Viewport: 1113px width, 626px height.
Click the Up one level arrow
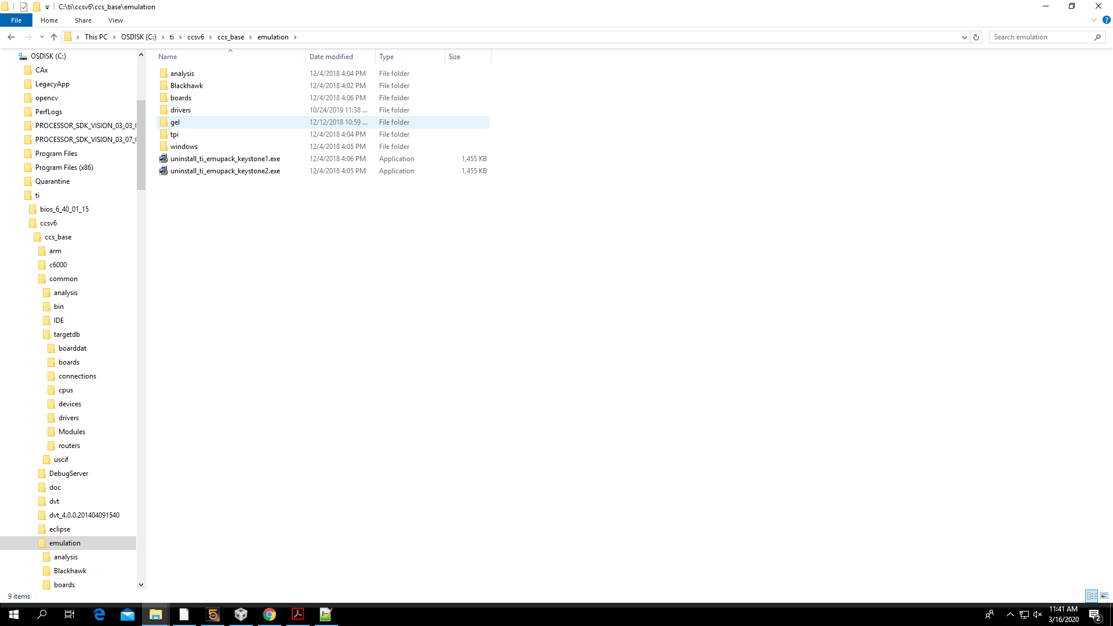click(x=54, y=37)
